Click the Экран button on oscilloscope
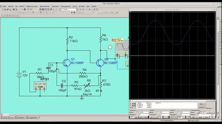Viewport: 222px width, 124px height. point(201,104)
